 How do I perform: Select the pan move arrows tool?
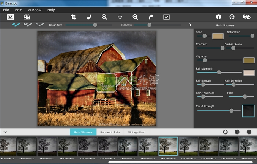(120, 17)
